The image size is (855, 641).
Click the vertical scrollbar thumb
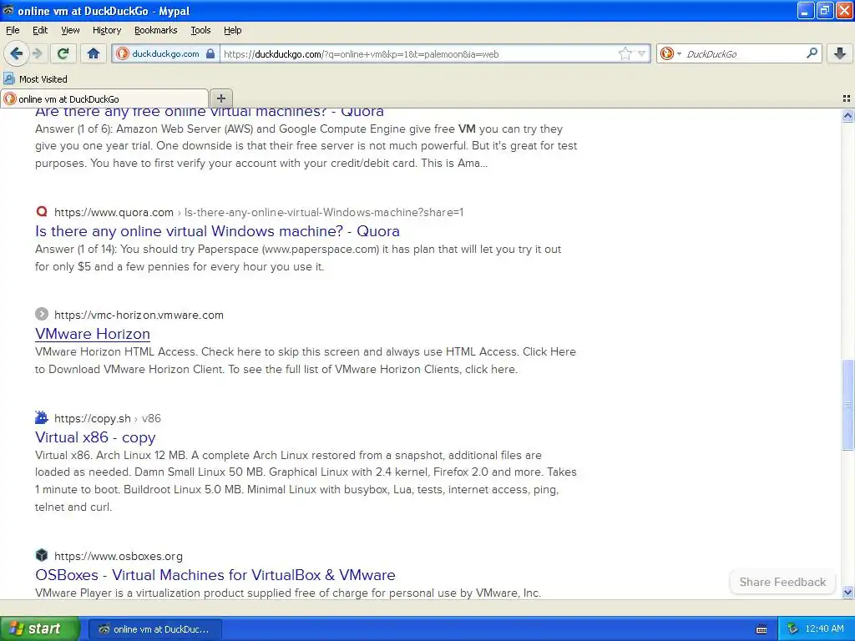click(847, 405)
